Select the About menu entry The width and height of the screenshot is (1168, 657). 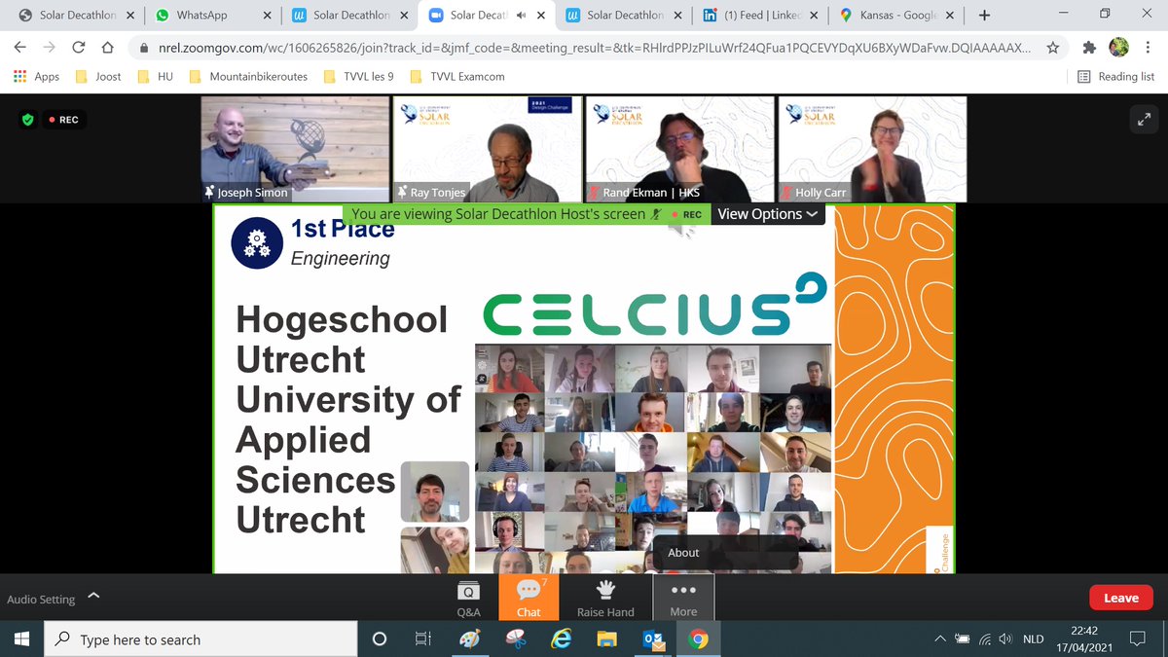click(x=683, y=552)
